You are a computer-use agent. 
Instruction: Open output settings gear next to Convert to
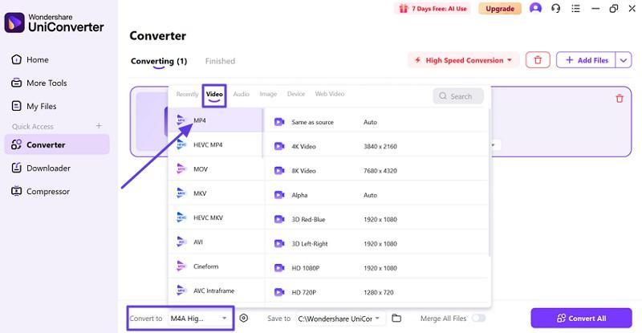(244, 319)
